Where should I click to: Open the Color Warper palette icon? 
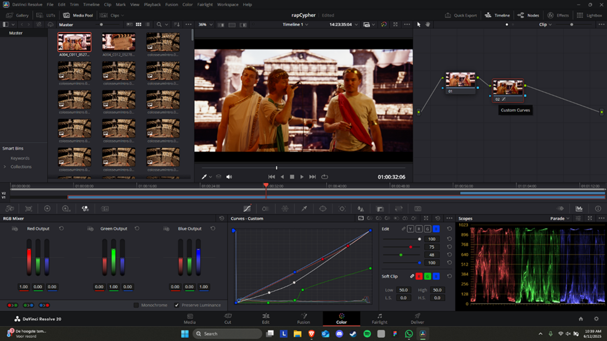pos(285,209)
